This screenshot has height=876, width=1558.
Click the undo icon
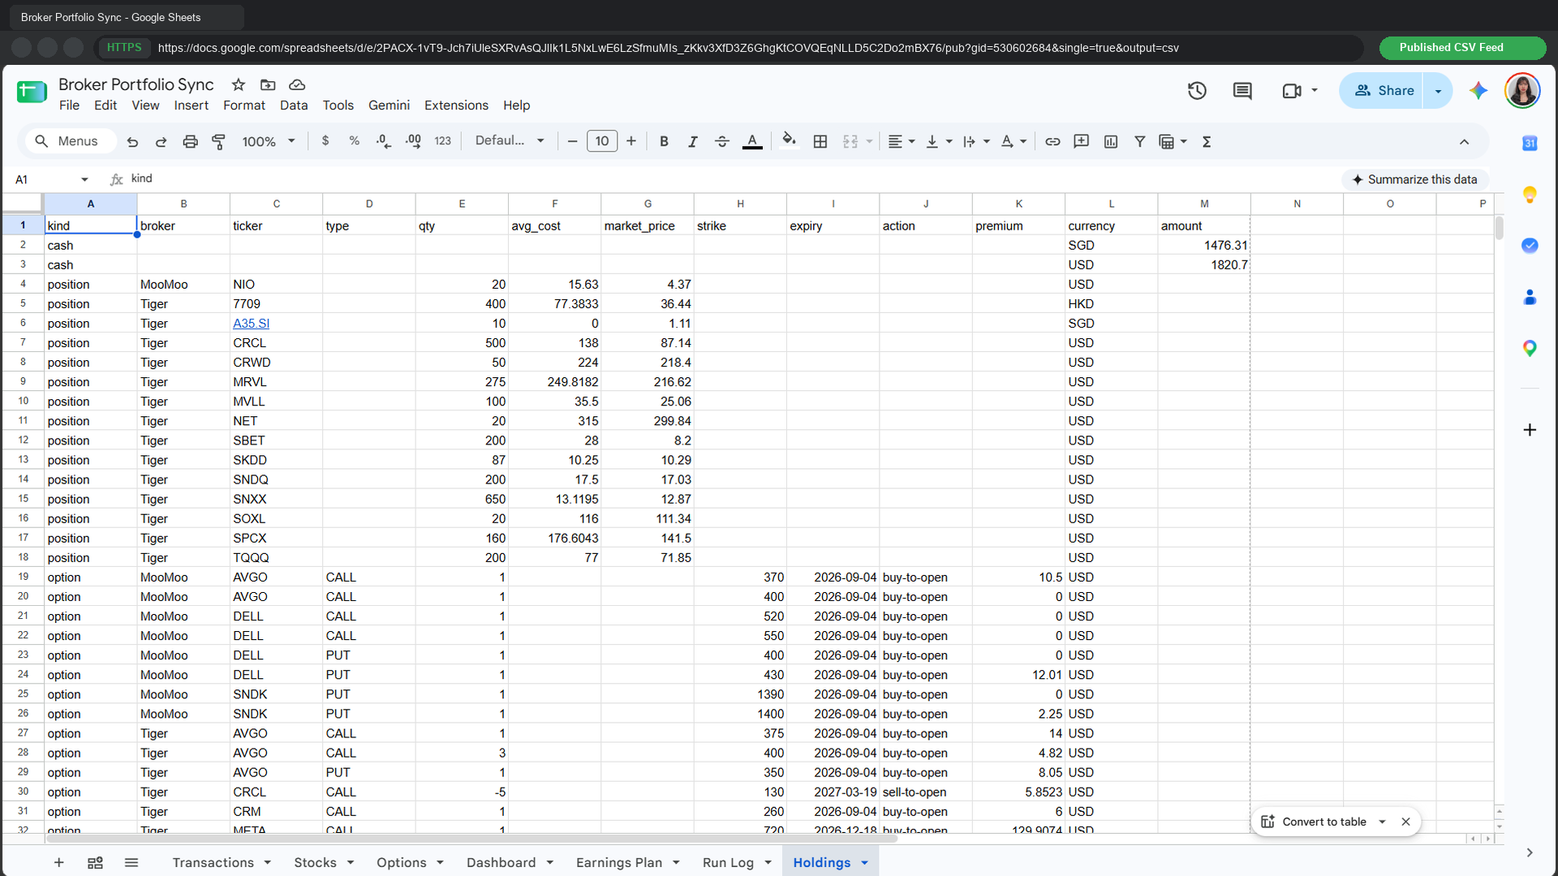pos(132,142)
